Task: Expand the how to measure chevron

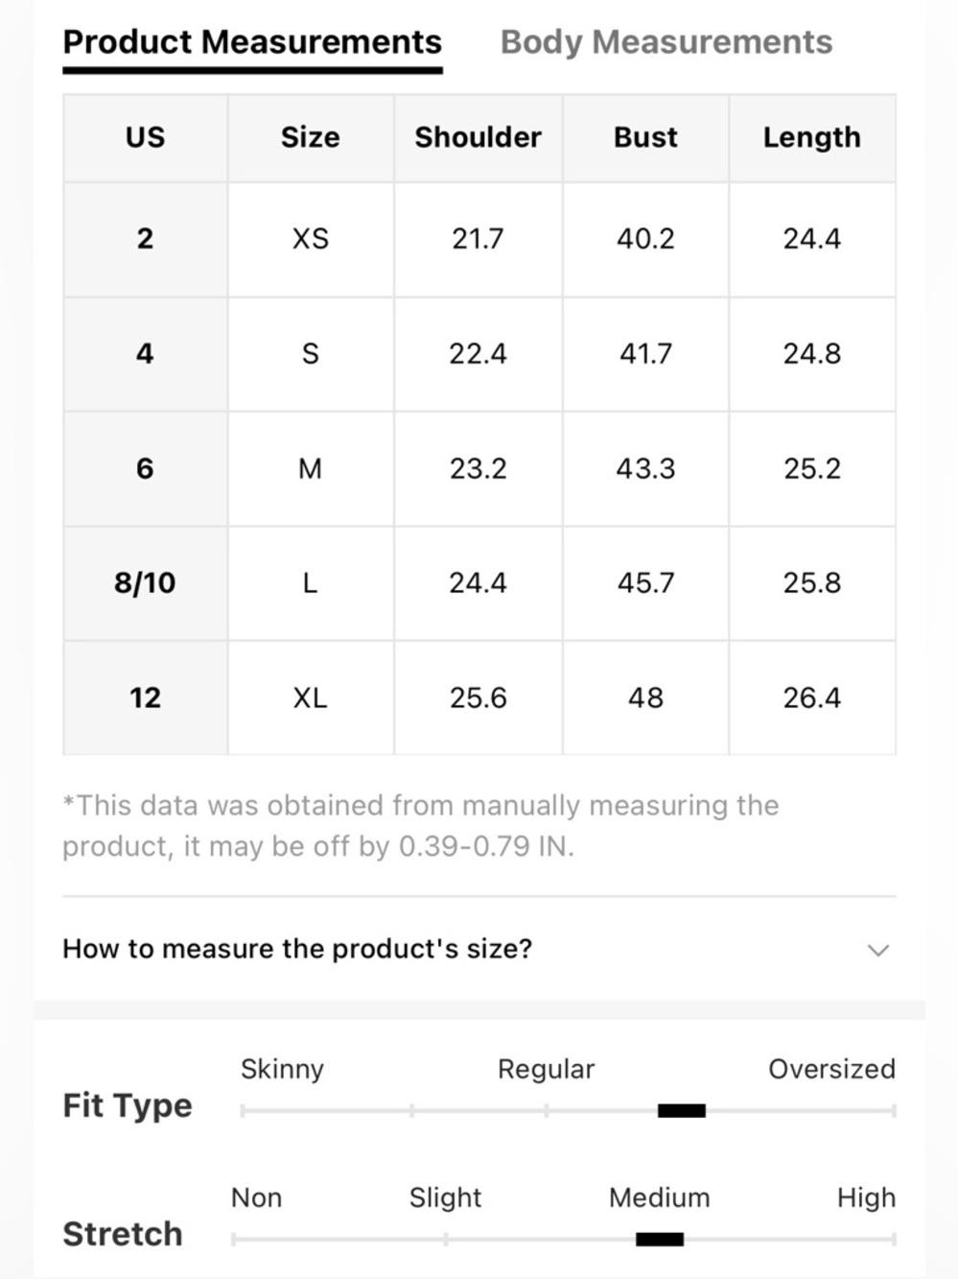Action: [x=877, y=950]
